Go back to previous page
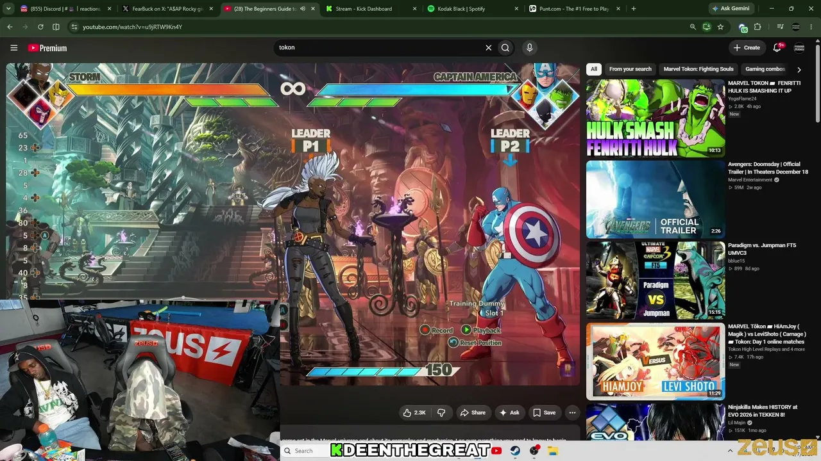Image resolution: width=821 pixels, height=461 pixels. point(10,27)
